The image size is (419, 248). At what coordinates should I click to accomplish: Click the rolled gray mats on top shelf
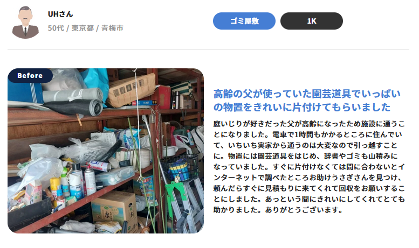[73, 101]
